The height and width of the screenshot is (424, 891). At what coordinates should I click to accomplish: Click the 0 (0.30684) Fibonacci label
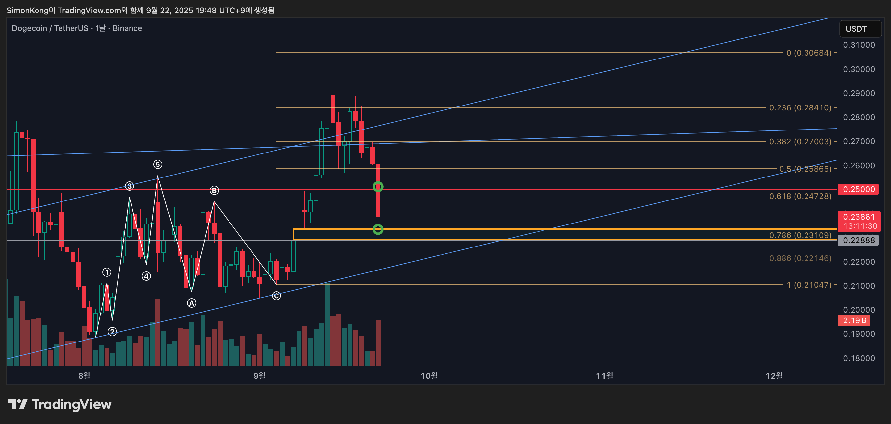(x=808, y=53)
